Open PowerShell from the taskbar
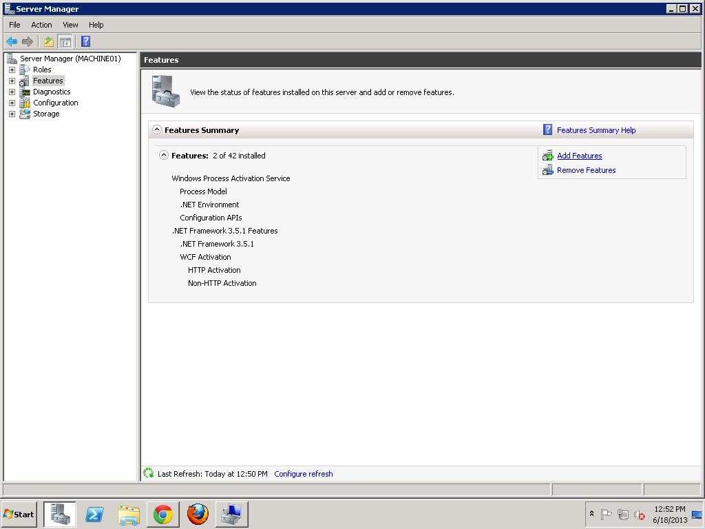Image resolution: width=705 pixels, height=529 pixels. [x=94, y=514]
